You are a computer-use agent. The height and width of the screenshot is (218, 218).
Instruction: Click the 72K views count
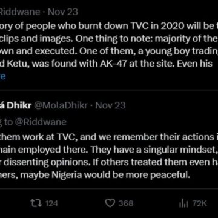click(x=200, y=203)
